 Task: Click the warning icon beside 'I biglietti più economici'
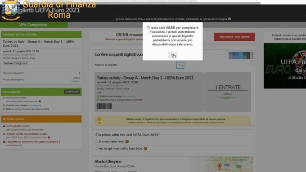tap(4, 141)
